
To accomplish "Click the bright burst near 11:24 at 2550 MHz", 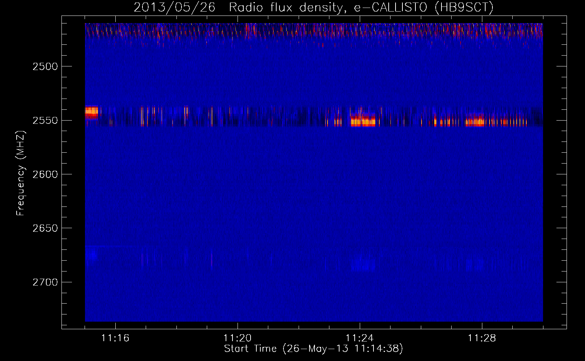I will click(x=363, y=121).
